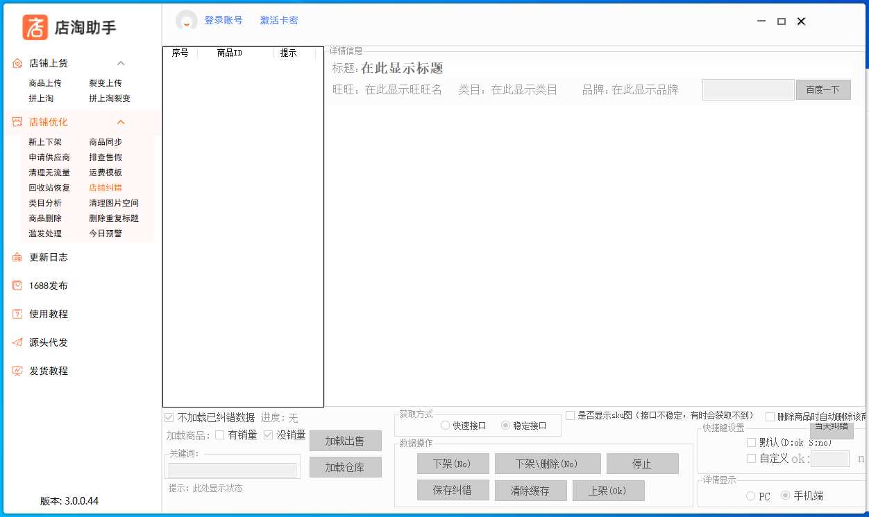This screenshot has width=869, height=517.
Task: Collapse the 店铺优化 section chevron
Action: (x=121, y=122)
